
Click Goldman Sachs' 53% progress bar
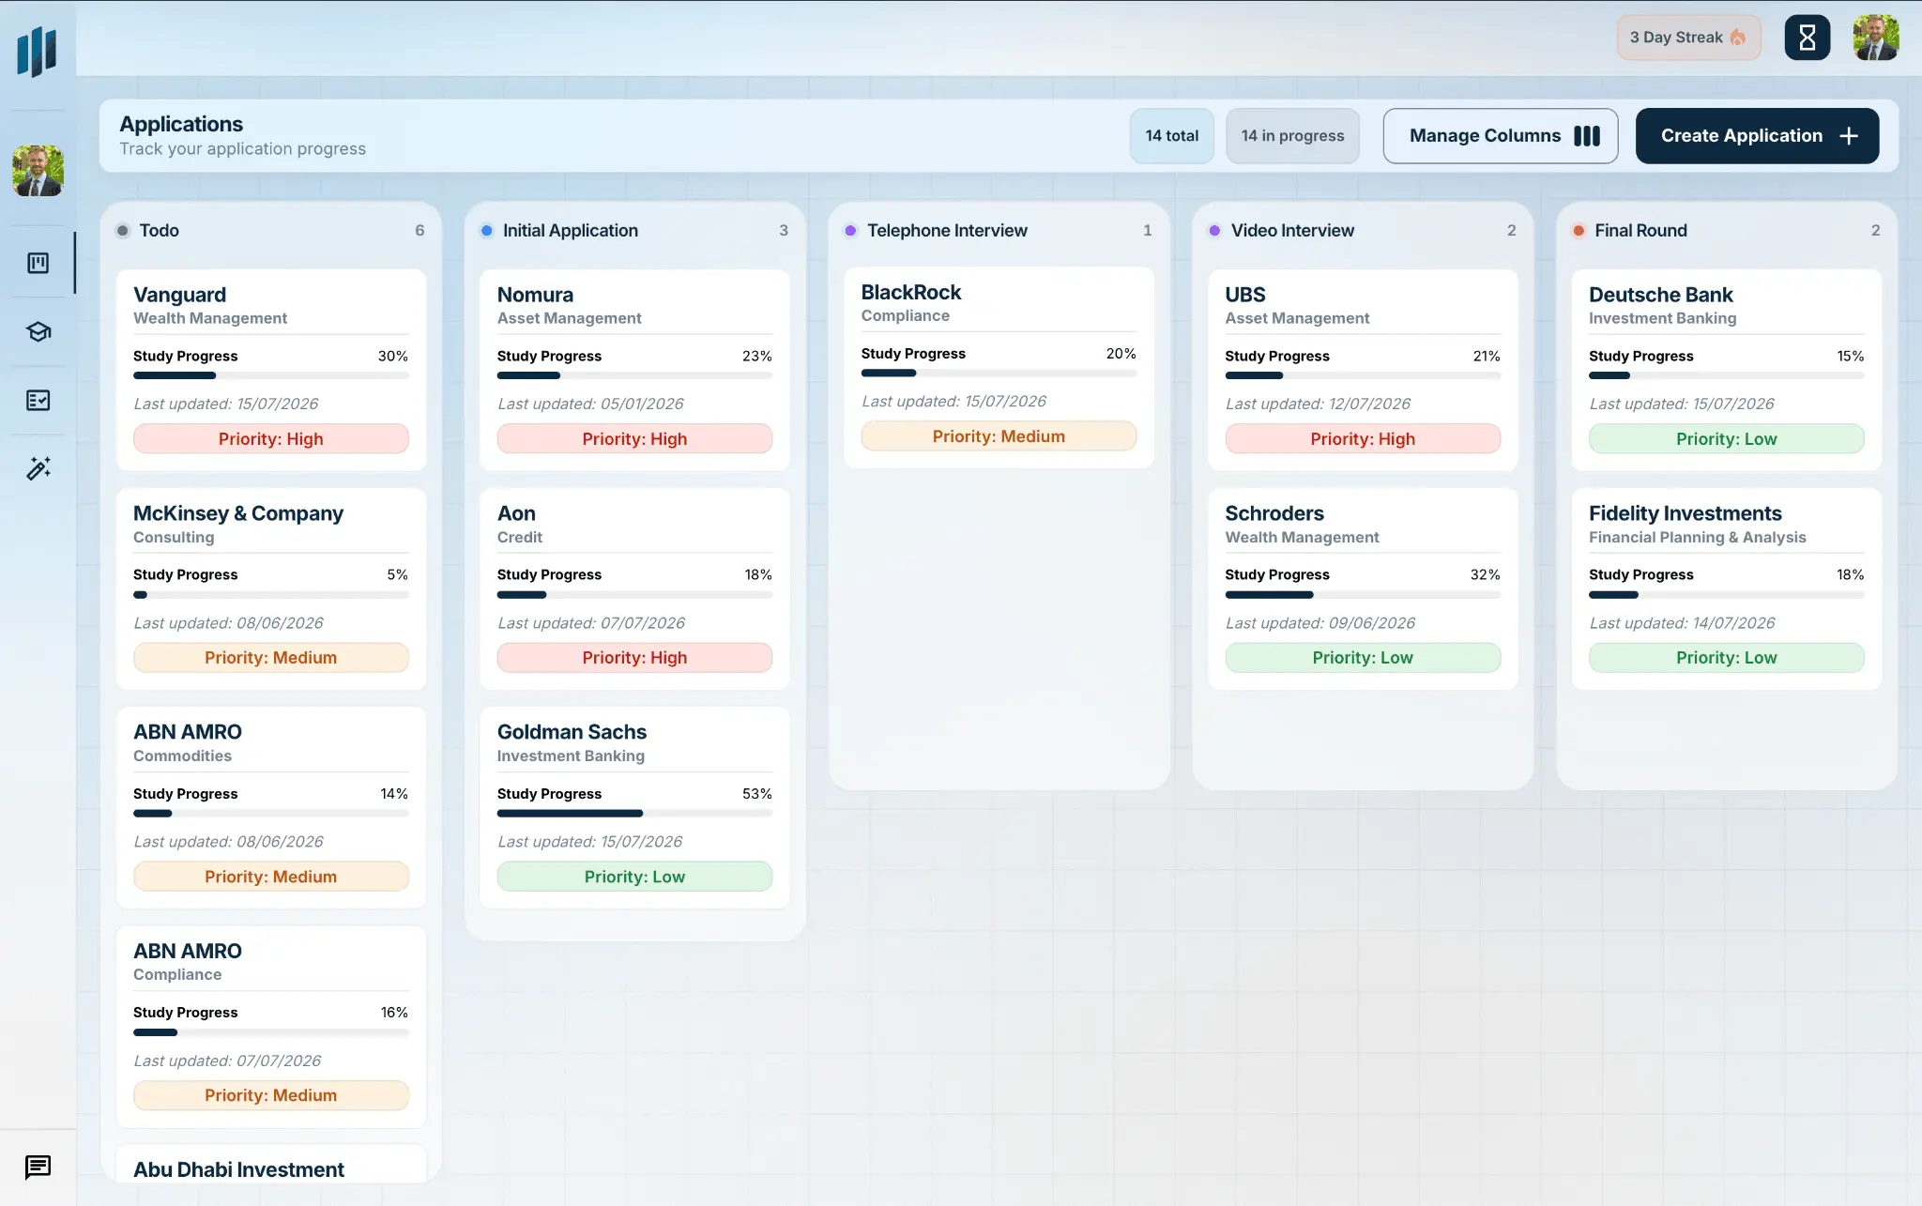click(x=634, y=813)
